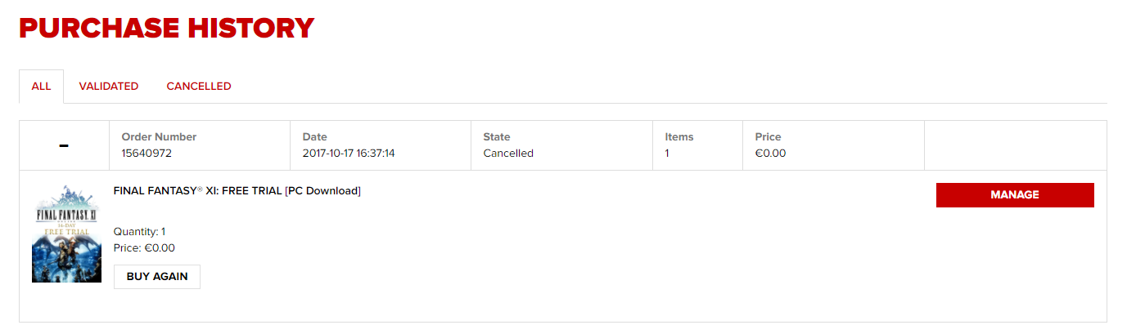
Task: Show the CANCELLED orders tab
Action: click(199, 87)
